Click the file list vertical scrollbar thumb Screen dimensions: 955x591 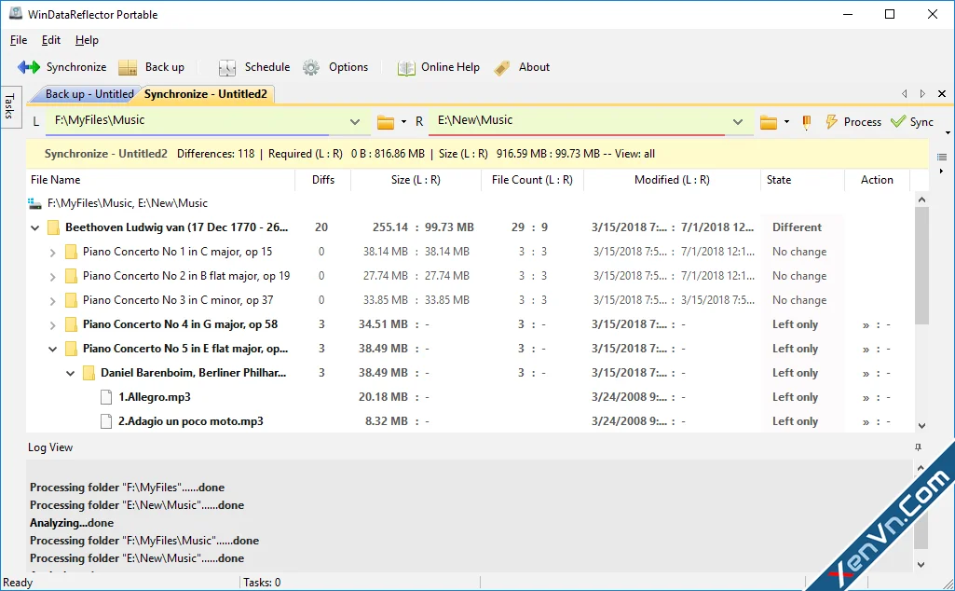point(921,267)
